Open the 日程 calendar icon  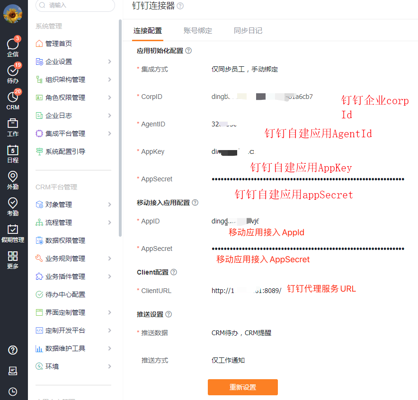pos(12,154)
